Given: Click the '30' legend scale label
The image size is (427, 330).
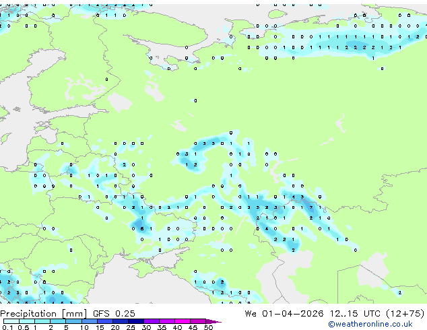Looking at the screenshot, I should coord(146,327).
